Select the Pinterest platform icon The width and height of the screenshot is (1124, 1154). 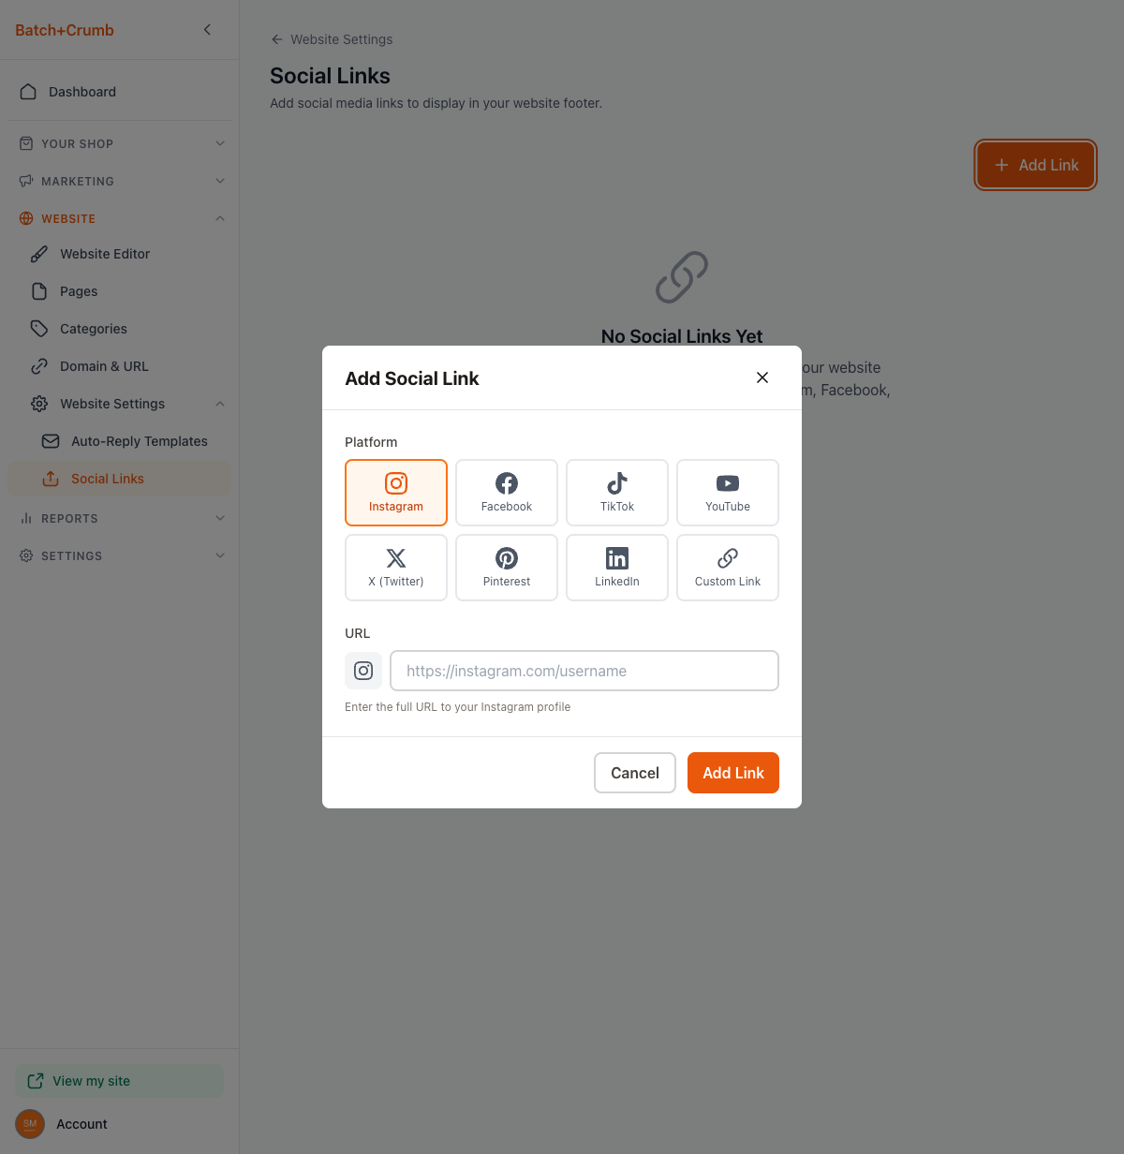pos(507,568)
